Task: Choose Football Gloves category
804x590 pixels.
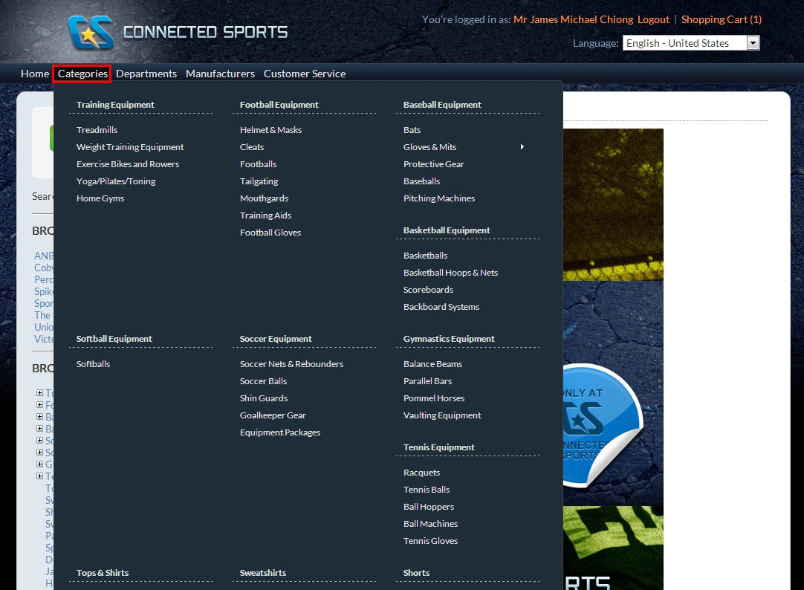Action: click(x=270, y=233)
